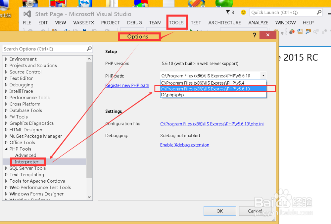Open the PROJECT menu
The width and height of the screenshot is (331, 224).
point(111,22)
